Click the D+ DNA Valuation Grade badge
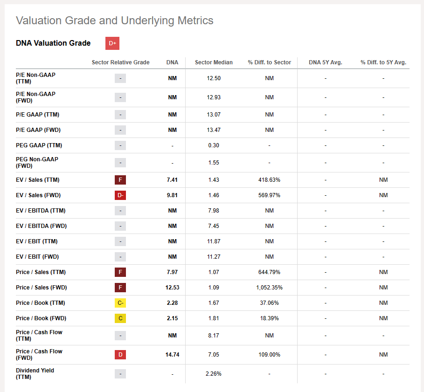424x392 pixels. pyautogui.click(x=112, y=43)
